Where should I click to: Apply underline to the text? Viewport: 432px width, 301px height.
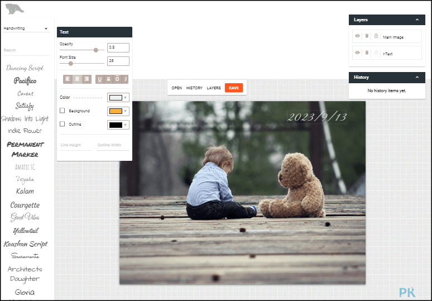pyautogui.click(x=100, y=79)
